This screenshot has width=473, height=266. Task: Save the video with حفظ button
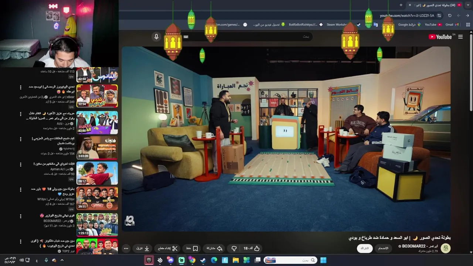pyautogui.click(x=192, y=248)
